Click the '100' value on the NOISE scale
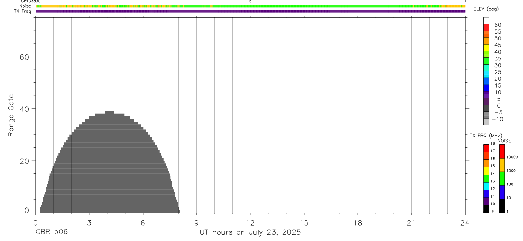523x241 pixels. point(510,184)
